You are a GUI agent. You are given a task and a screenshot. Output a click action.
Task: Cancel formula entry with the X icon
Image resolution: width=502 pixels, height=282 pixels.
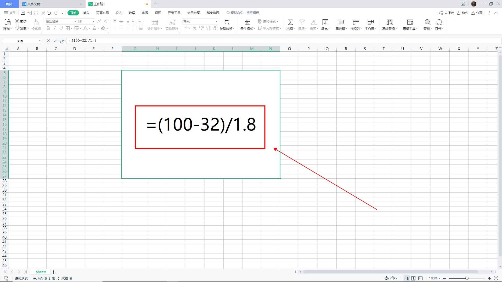(48, 41)
